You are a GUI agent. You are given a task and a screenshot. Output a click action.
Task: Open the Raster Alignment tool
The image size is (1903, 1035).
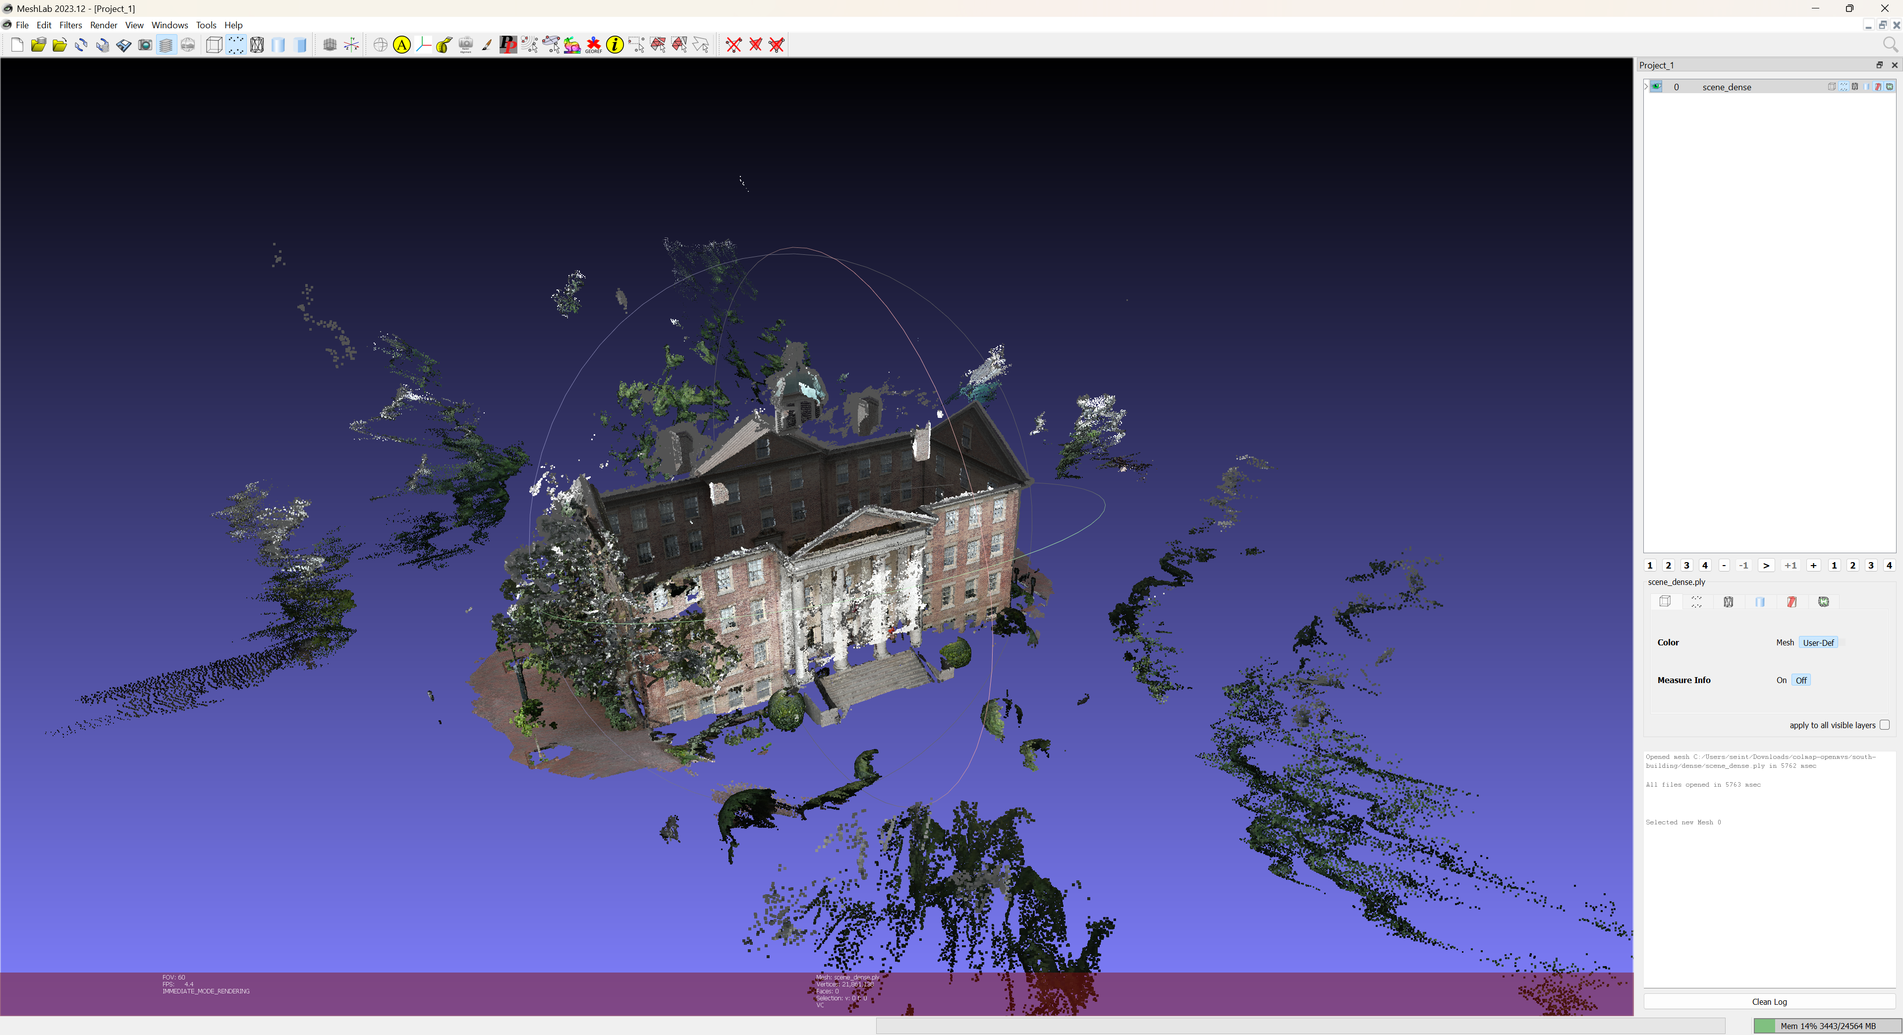pyautogui.click(x=465, y=45)
